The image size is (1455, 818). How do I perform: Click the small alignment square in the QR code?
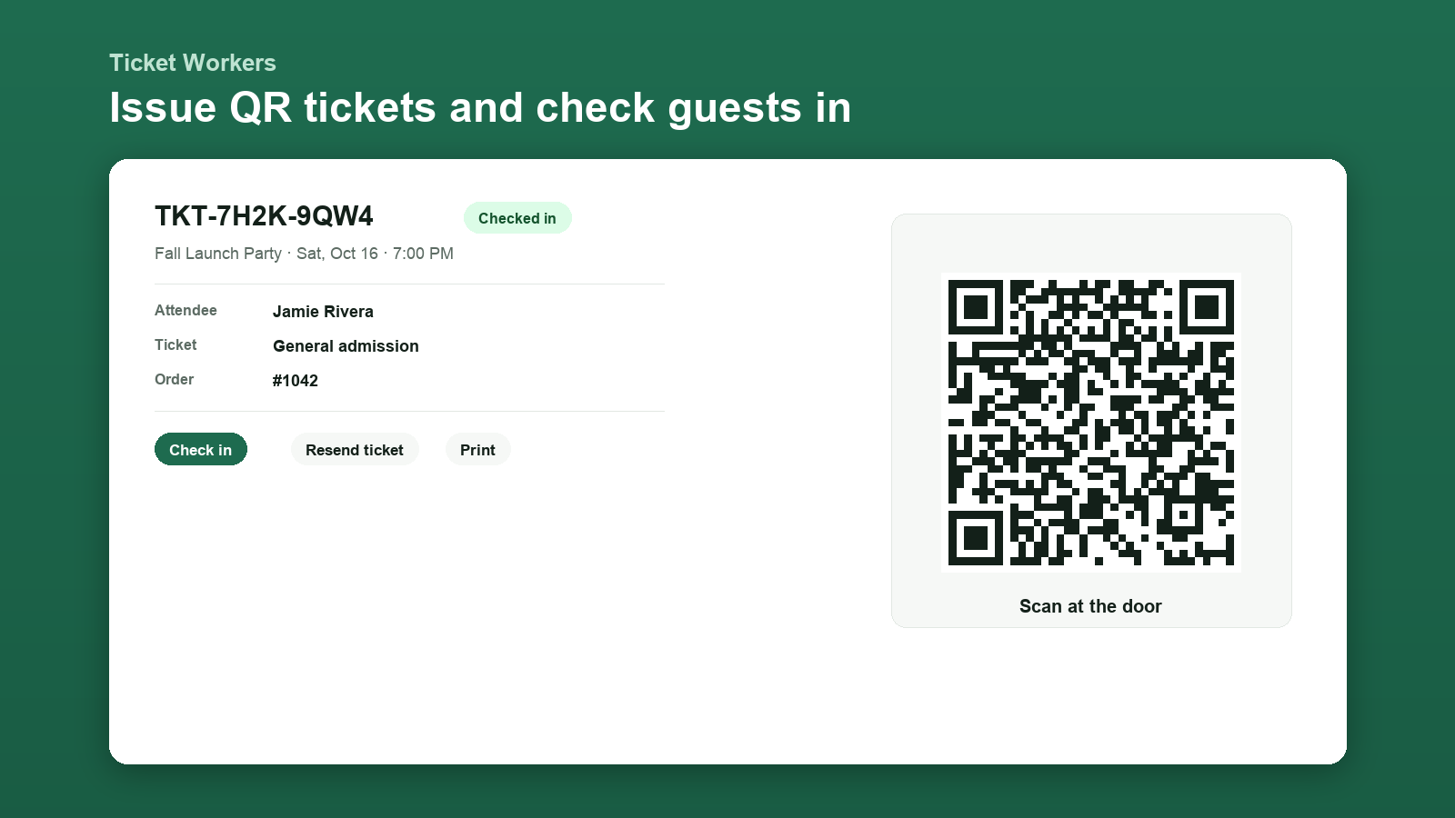1183,514
